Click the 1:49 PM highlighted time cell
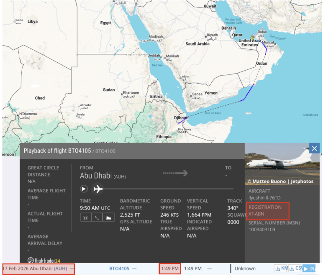 click(170, 268)
